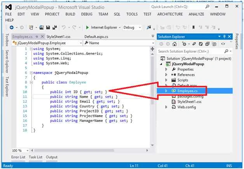
Task: Click the Home icon in Solution Explorer
Action: point(174,44)
